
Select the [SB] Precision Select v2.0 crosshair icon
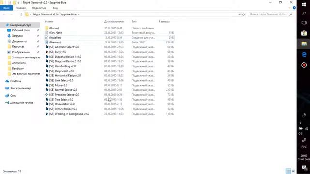pos(46,95)
